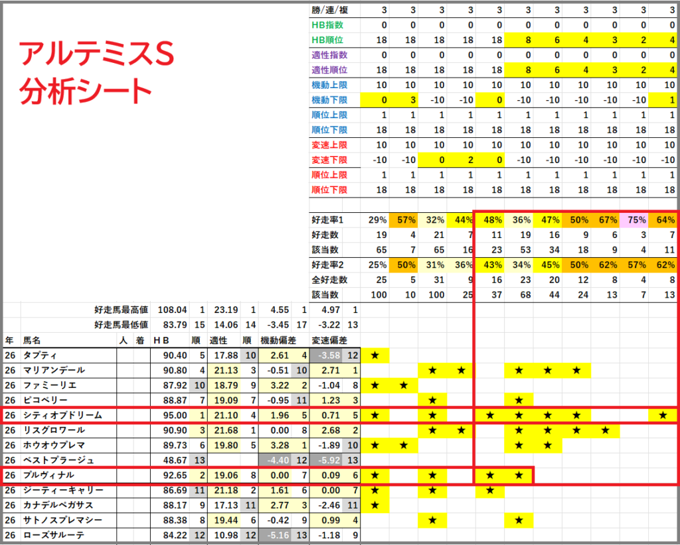
Task: Select the shaded 変速偏差 value -3.58
Action: pos(326,355)
